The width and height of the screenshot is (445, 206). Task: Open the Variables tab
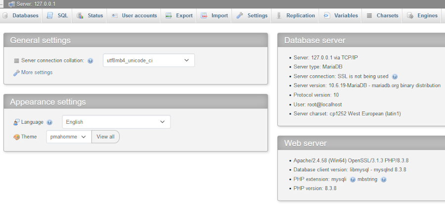(341, 16)
